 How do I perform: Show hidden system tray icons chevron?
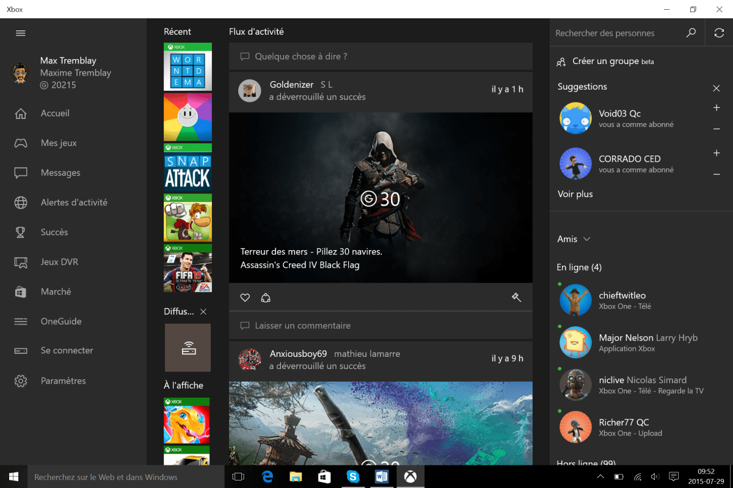coord(600,476)
